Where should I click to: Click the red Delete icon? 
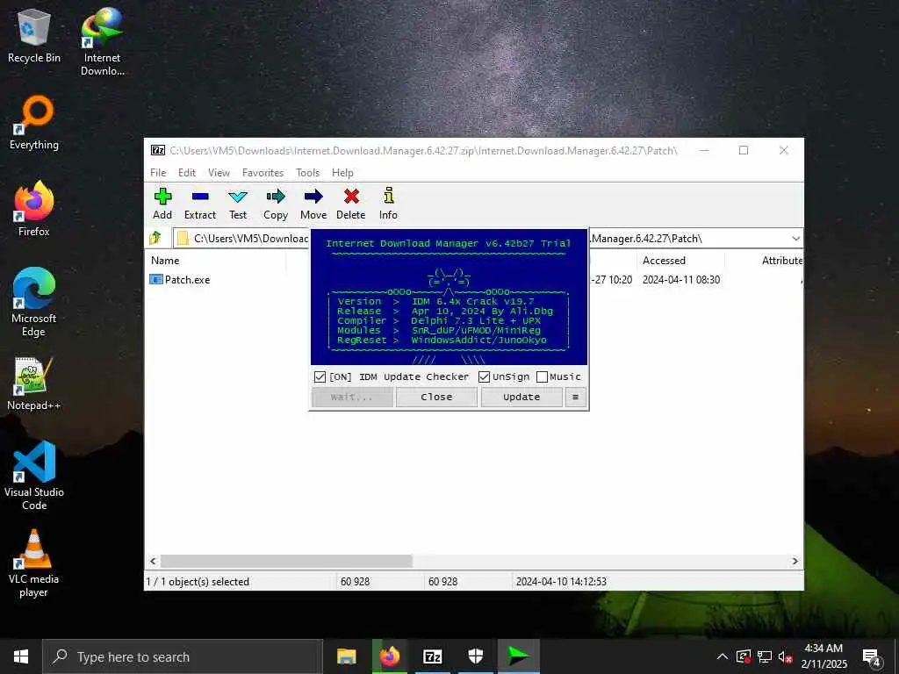pos(351,204)
